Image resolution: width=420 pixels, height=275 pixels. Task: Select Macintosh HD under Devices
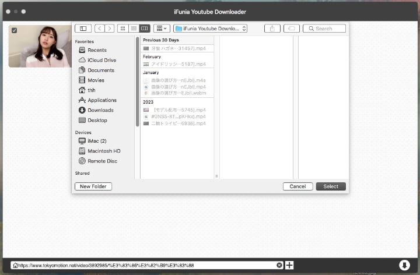pos(104,151)
